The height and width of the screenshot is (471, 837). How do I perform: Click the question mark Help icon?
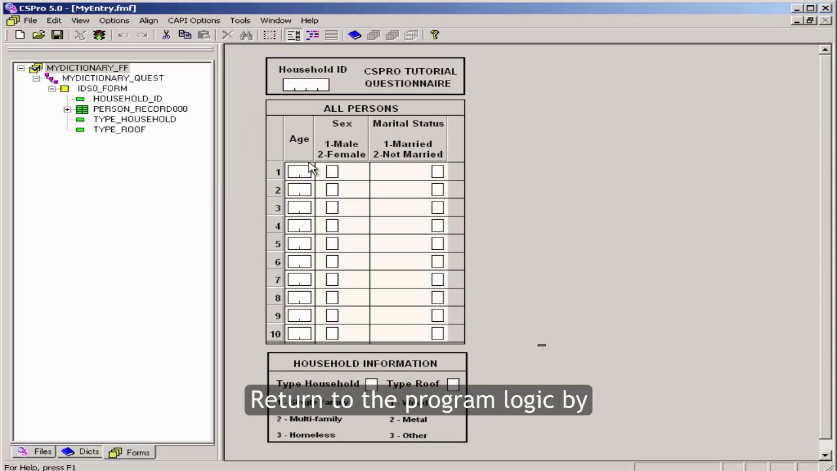435,35
